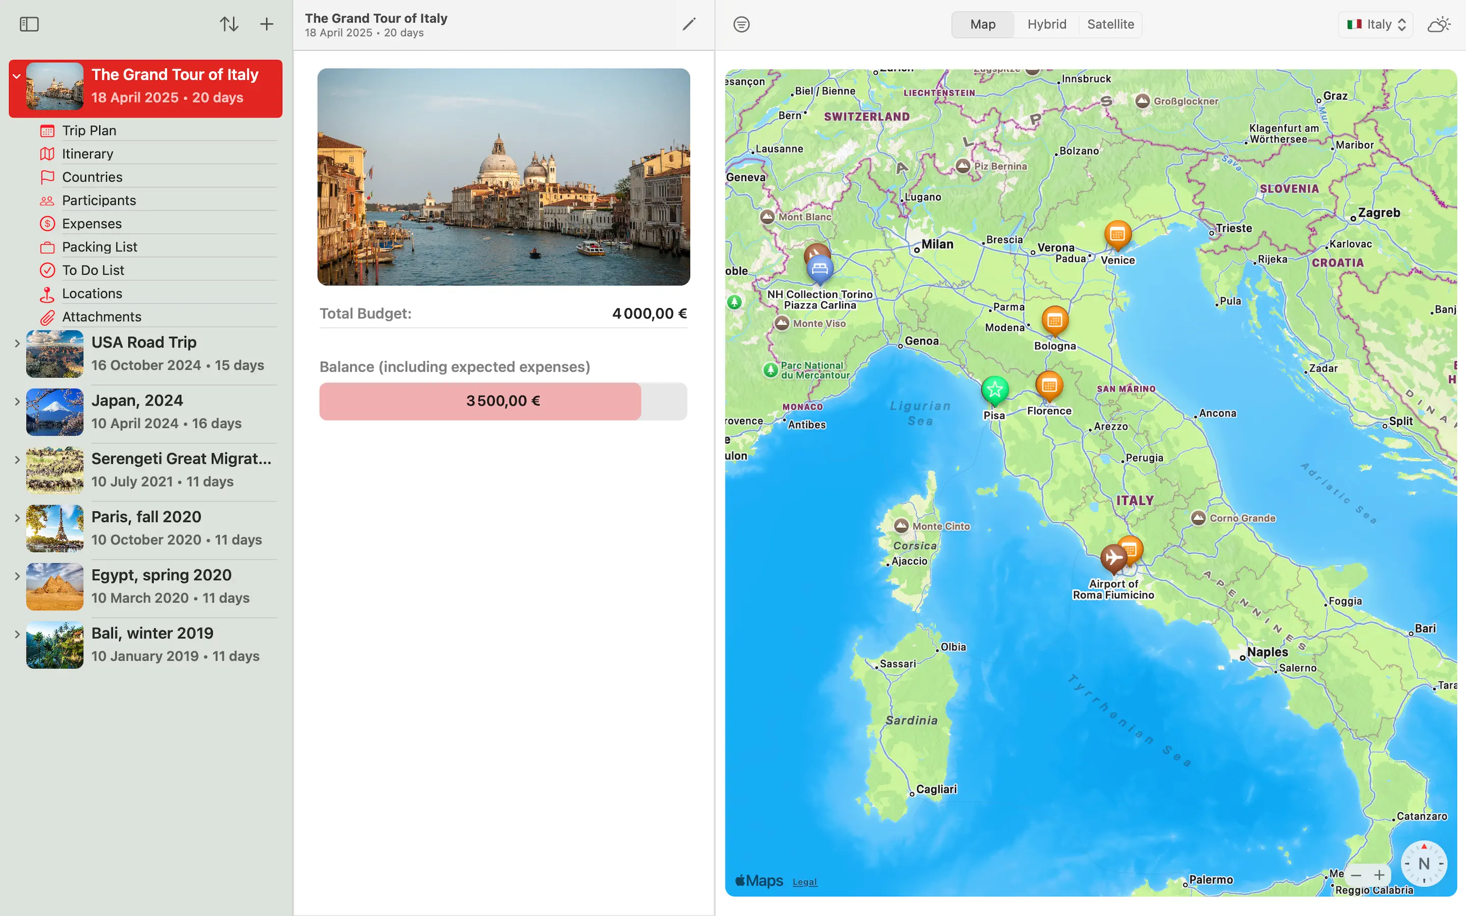
Task: Open the Packing List section
Action: pyautogui.click(x=99, y=247)
